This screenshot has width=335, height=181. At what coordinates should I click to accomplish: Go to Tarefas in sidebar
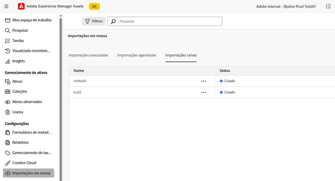click(18, 41)
